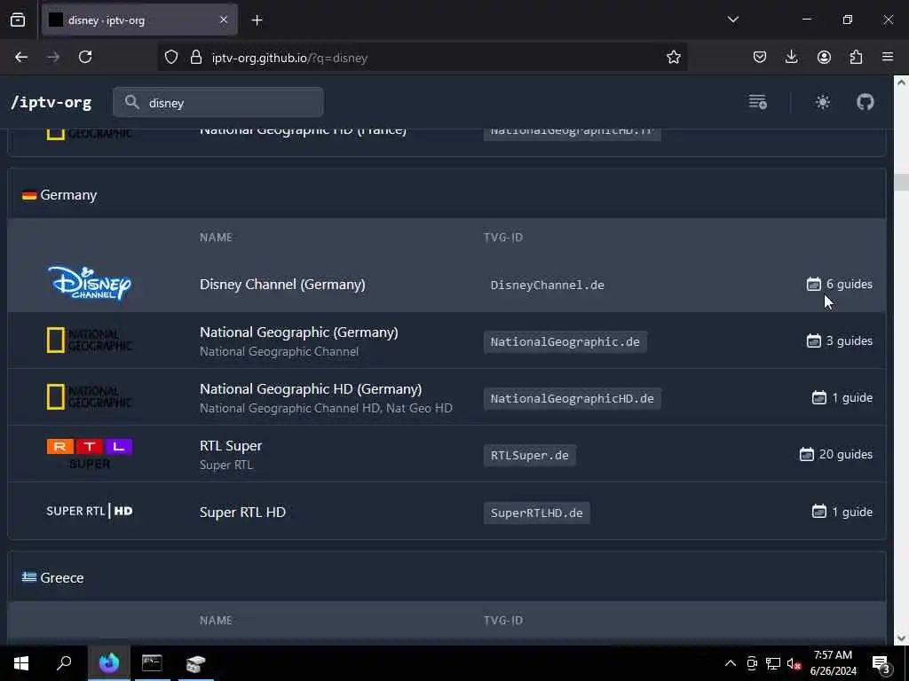Open Save to Pocket button
This screenshot has height=681, width=909.
[x=760, y=58]
